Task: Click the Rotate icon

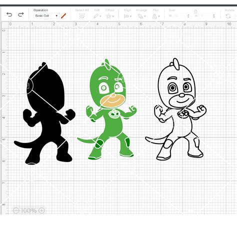Action: (228, 16)
